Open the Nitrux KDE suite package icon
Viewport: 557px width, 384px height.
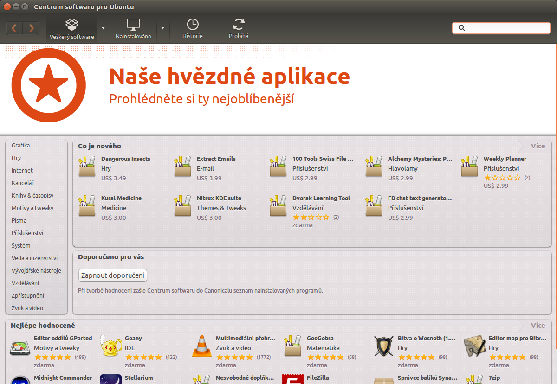click(182, 206)
